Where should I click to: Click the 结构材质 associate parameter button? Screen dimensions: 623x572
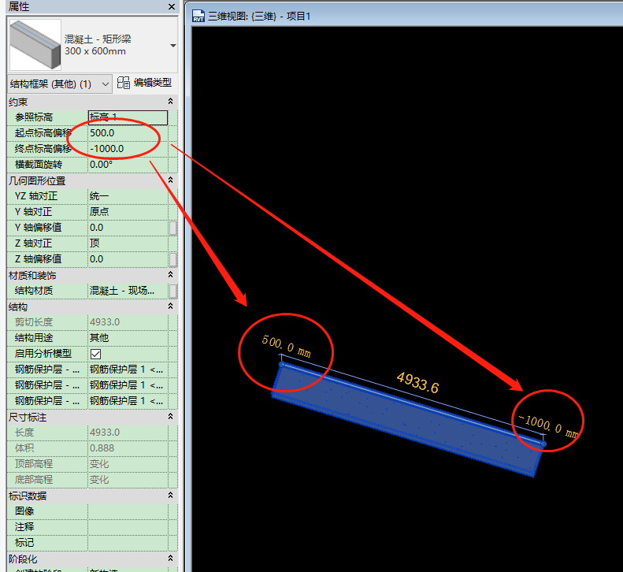[x=172, y=291]
